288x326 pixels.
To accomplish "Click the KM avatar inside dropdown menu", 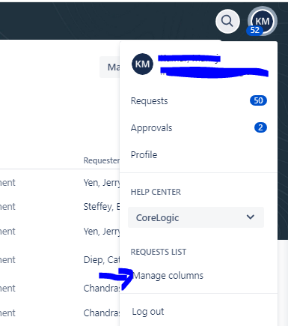I will tap(142, 64).
